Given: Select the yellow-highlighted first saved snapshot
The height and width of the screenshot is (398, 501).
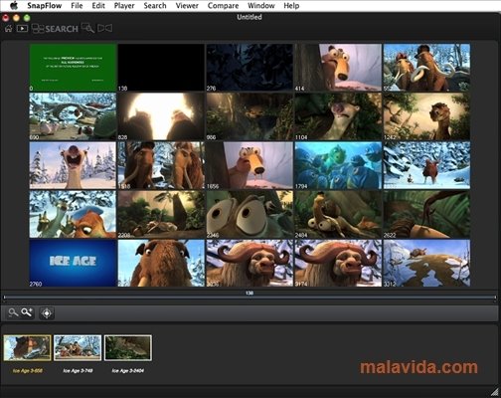Looking at the screenshot, I should coord(28,347).
